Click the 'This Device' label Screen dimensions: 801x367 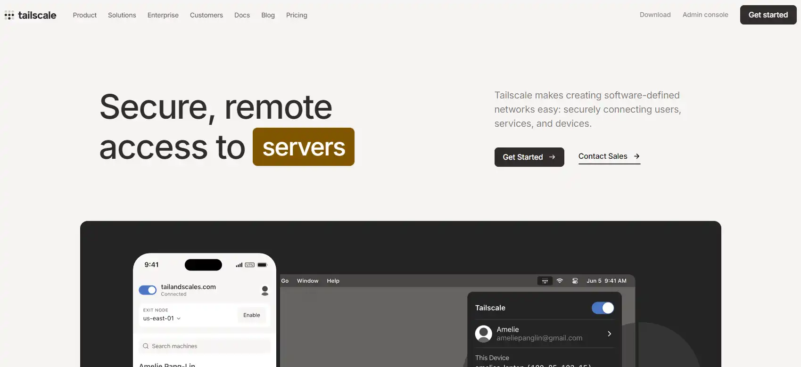pos(492,358)
